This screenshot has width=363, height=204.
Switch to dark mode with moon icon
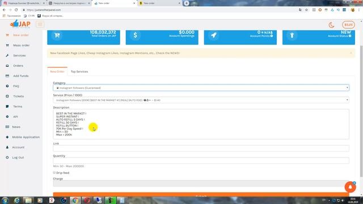pyautogui.click(x=331, y=25)
